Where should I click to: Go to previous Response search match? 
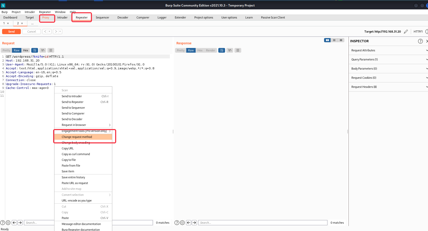click(x=189, y=223)
